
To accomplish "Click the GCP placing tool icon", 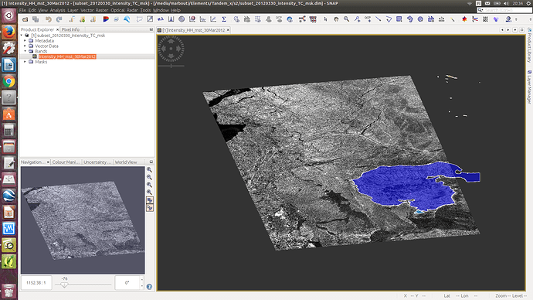I will coord(368,19).
